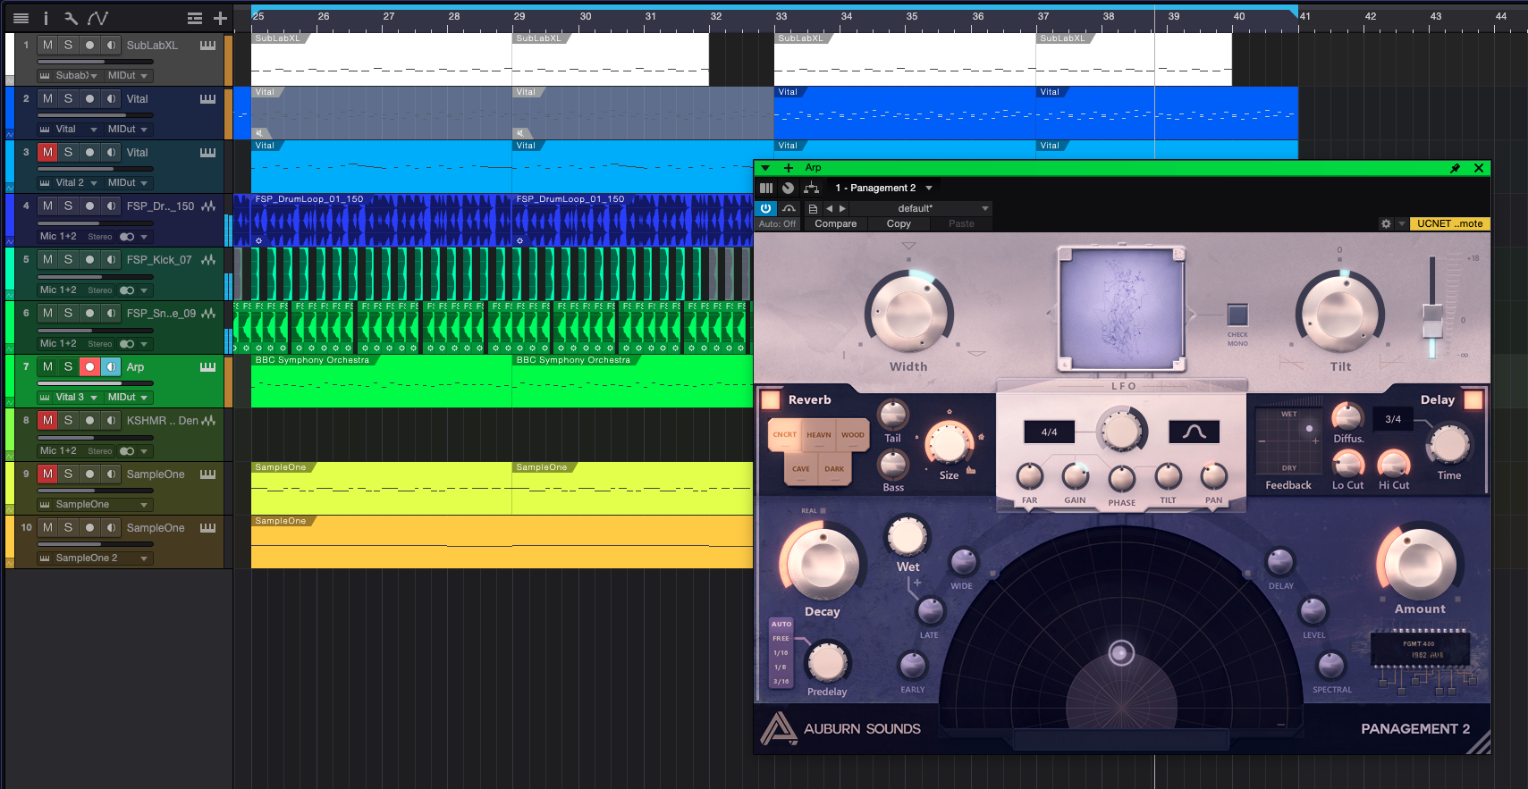Toggle the Reverb section on/off square
Screen dimensions: 1528x789
[770, 399]
